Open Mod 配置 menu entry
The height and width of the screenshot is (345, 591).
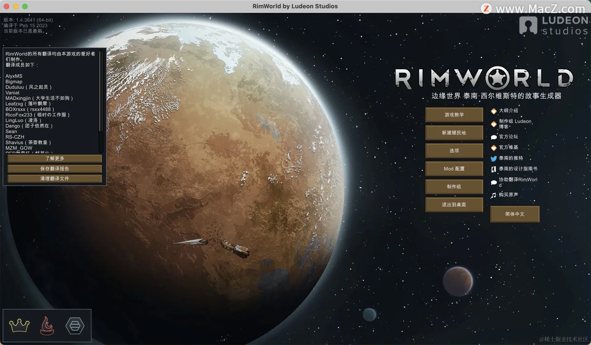[454, 169]
